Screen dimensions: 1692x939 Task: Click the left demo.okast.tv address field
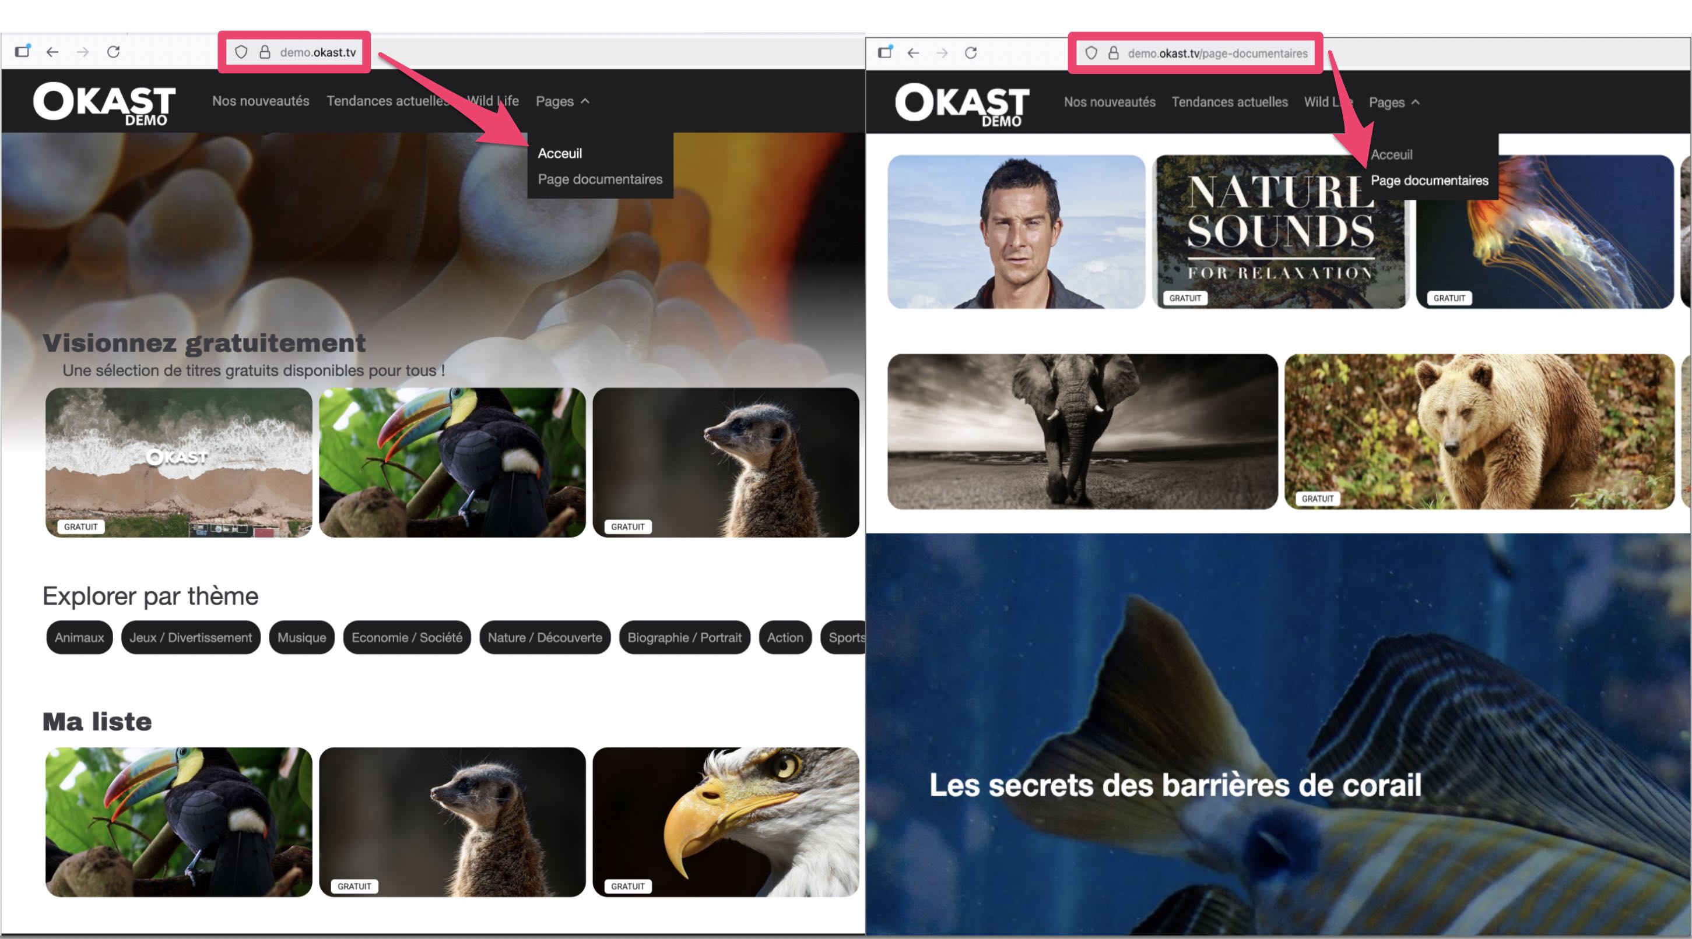tap(318, 52)
